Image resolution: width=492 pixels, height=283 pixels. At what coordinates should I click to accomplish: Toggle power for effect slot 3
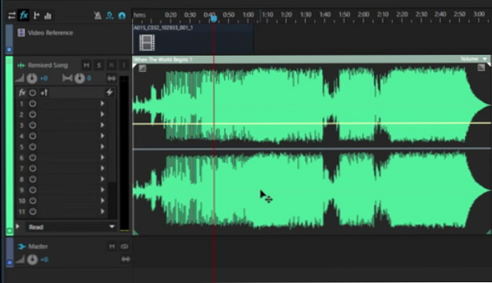pyautogui.click(x=32, y=125)
